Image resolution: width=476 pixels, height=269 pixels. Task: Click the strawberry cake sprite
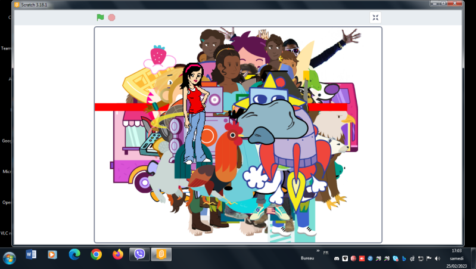pos(159,59)
